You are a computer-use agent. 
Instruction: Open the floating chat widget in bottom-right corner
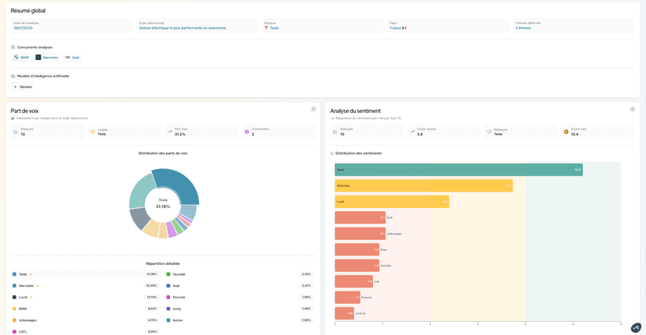coord(636,327)
